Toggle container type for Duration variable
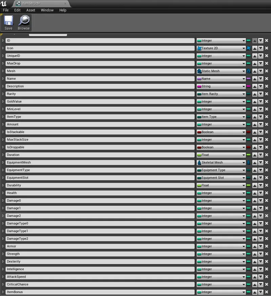 coord(249,155)
